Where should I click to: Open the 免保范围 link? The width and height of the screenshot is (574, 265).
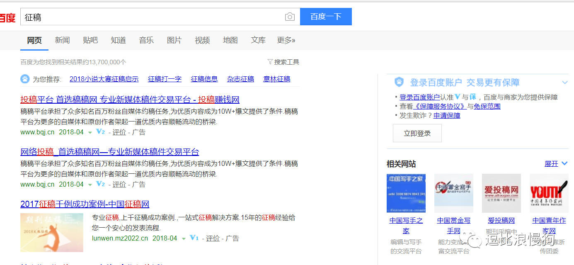click(487, 106)
